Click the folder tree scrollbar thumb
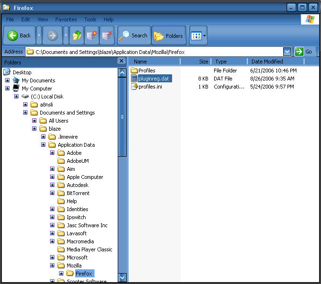The width and height of the screenshot is (321, 284). pyautogui.click(x=122, y=117)
